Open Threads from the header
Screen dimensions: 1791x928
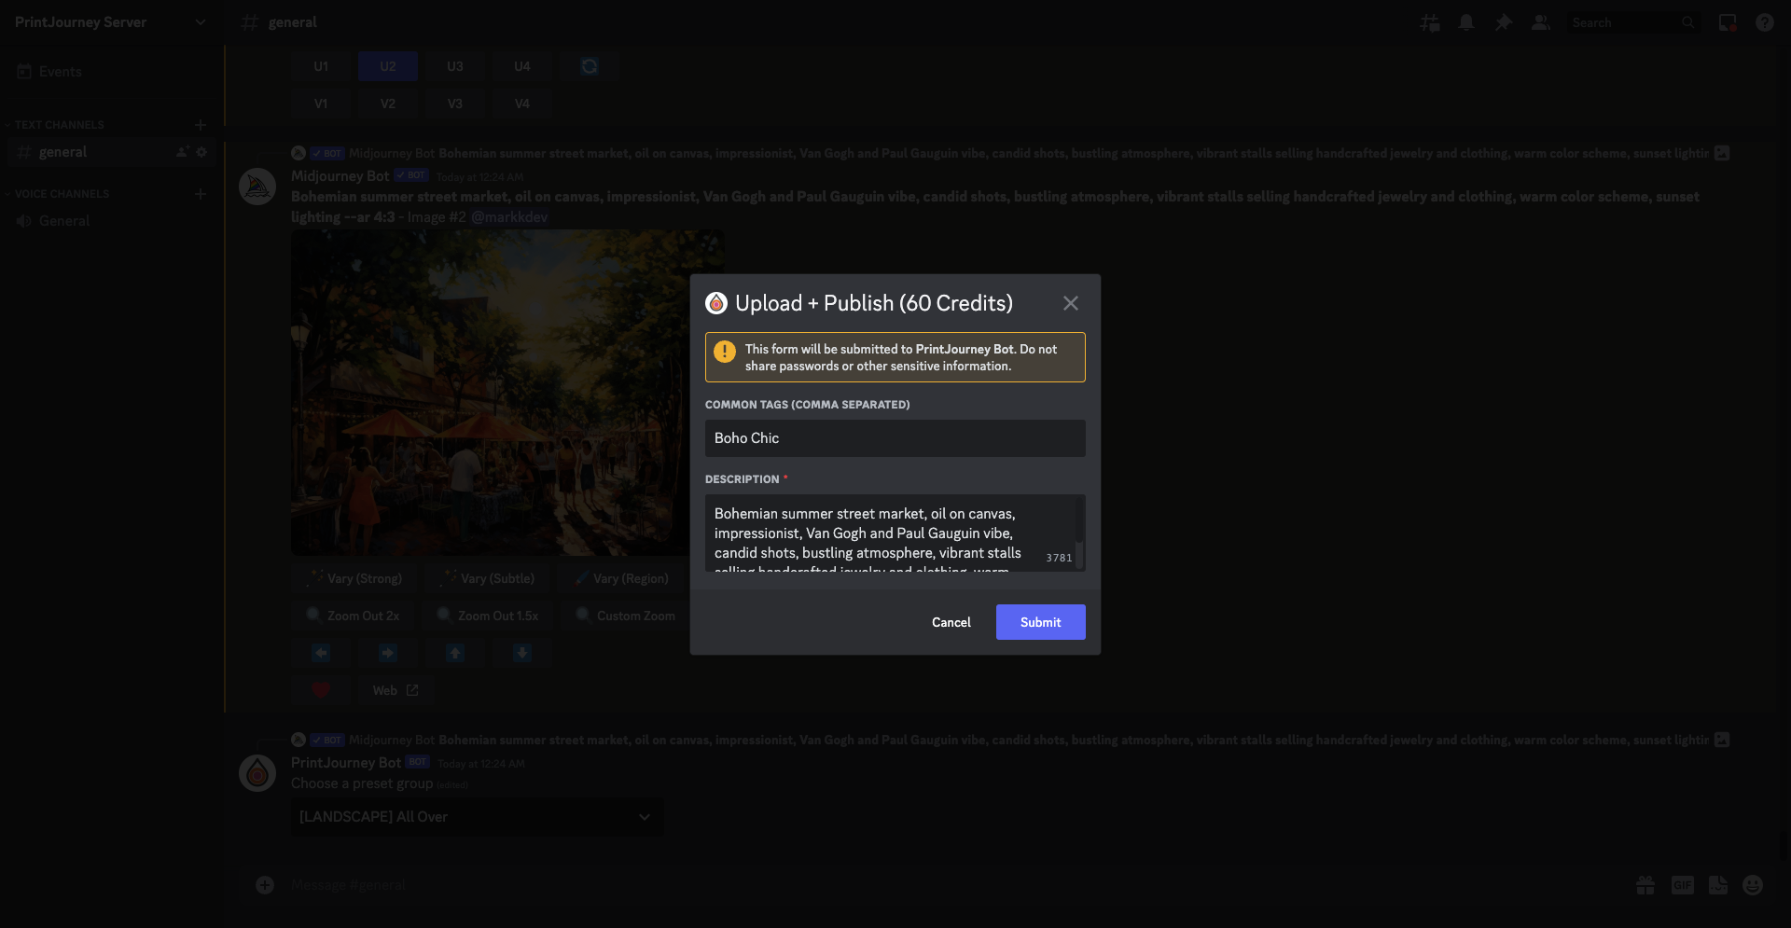coord(1429,22)
